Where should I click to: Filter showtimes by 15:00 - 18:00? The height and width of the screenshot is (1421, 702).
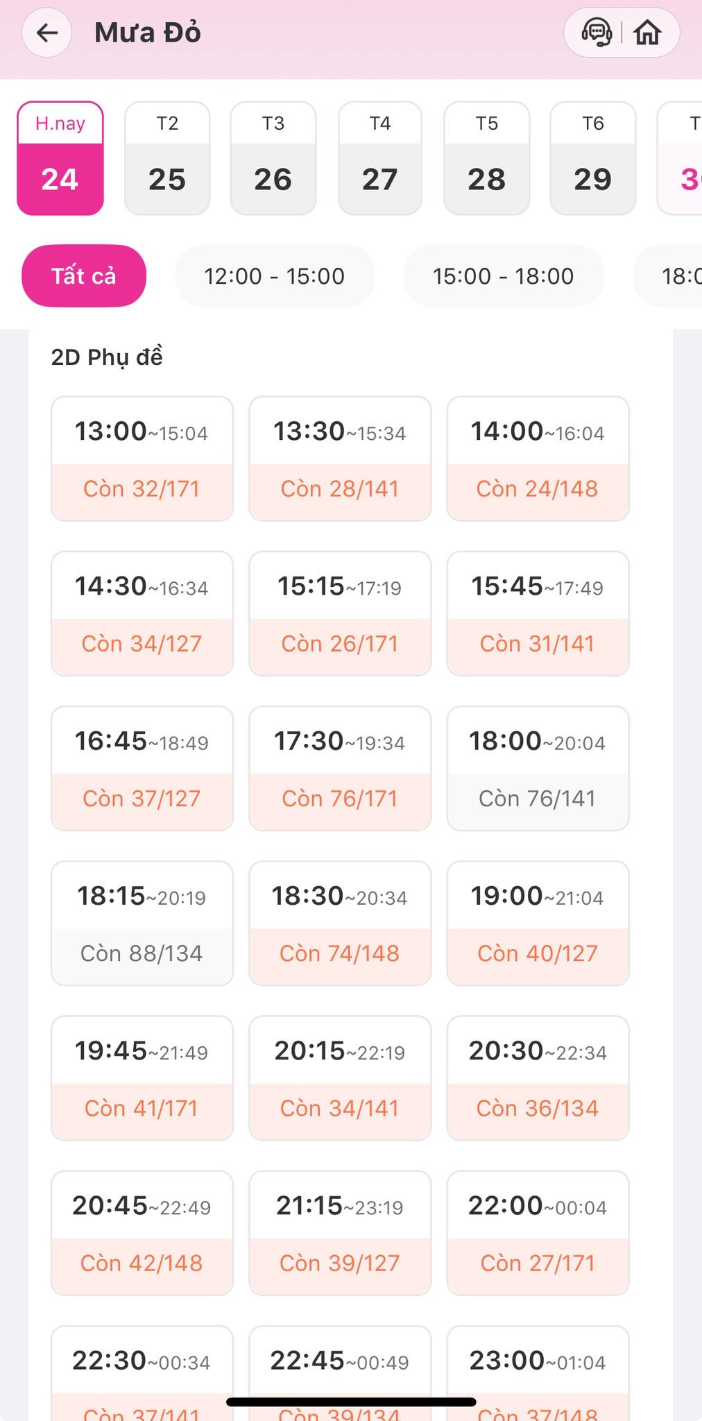pos(503,276)
